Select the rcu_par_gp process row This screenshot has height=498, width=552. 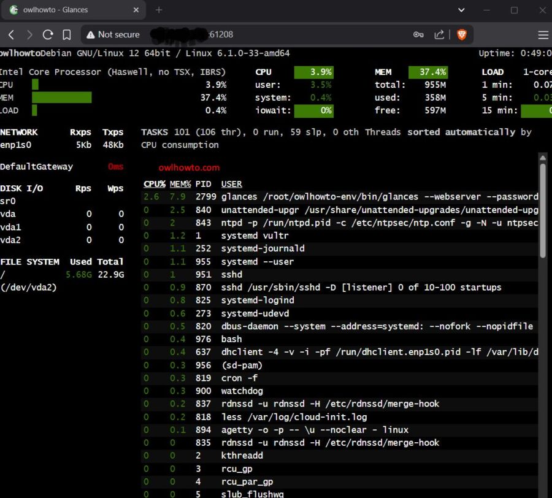pyautogui.click(x=339, y=481)
